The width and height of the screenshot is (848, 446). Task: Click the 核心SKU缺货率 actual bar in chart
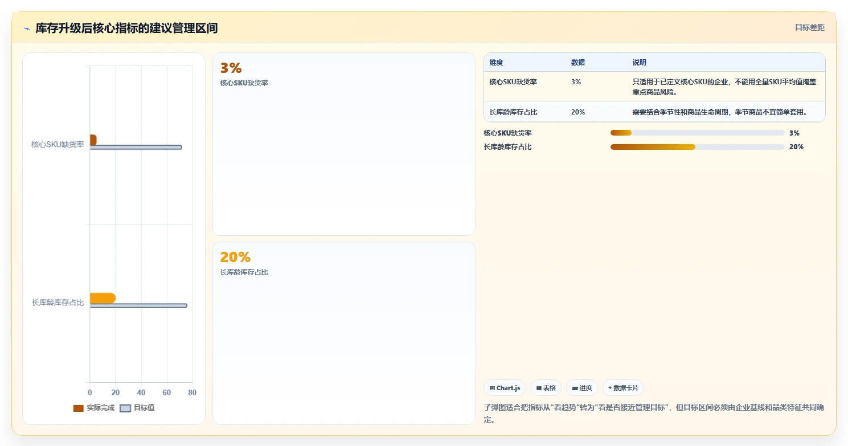tap(93, 140)
